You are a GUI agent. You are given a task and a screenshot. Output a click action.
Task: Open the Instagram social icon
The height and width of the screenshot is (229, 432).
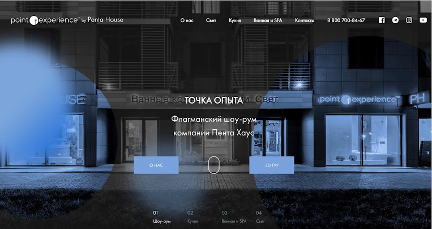pos(409,20)
